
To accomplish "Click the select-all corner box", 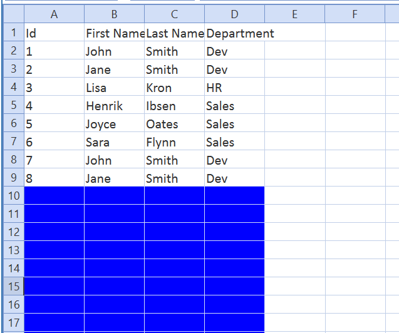I will point(13,15).
